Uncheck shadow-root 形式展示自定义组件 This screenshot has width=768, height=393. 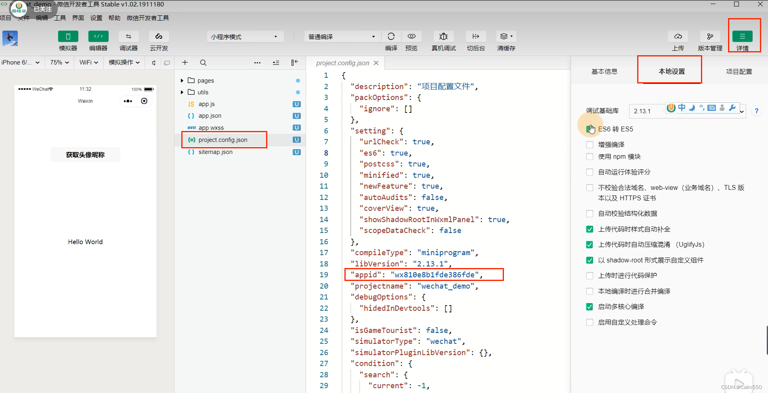click(x=590, y=260)
